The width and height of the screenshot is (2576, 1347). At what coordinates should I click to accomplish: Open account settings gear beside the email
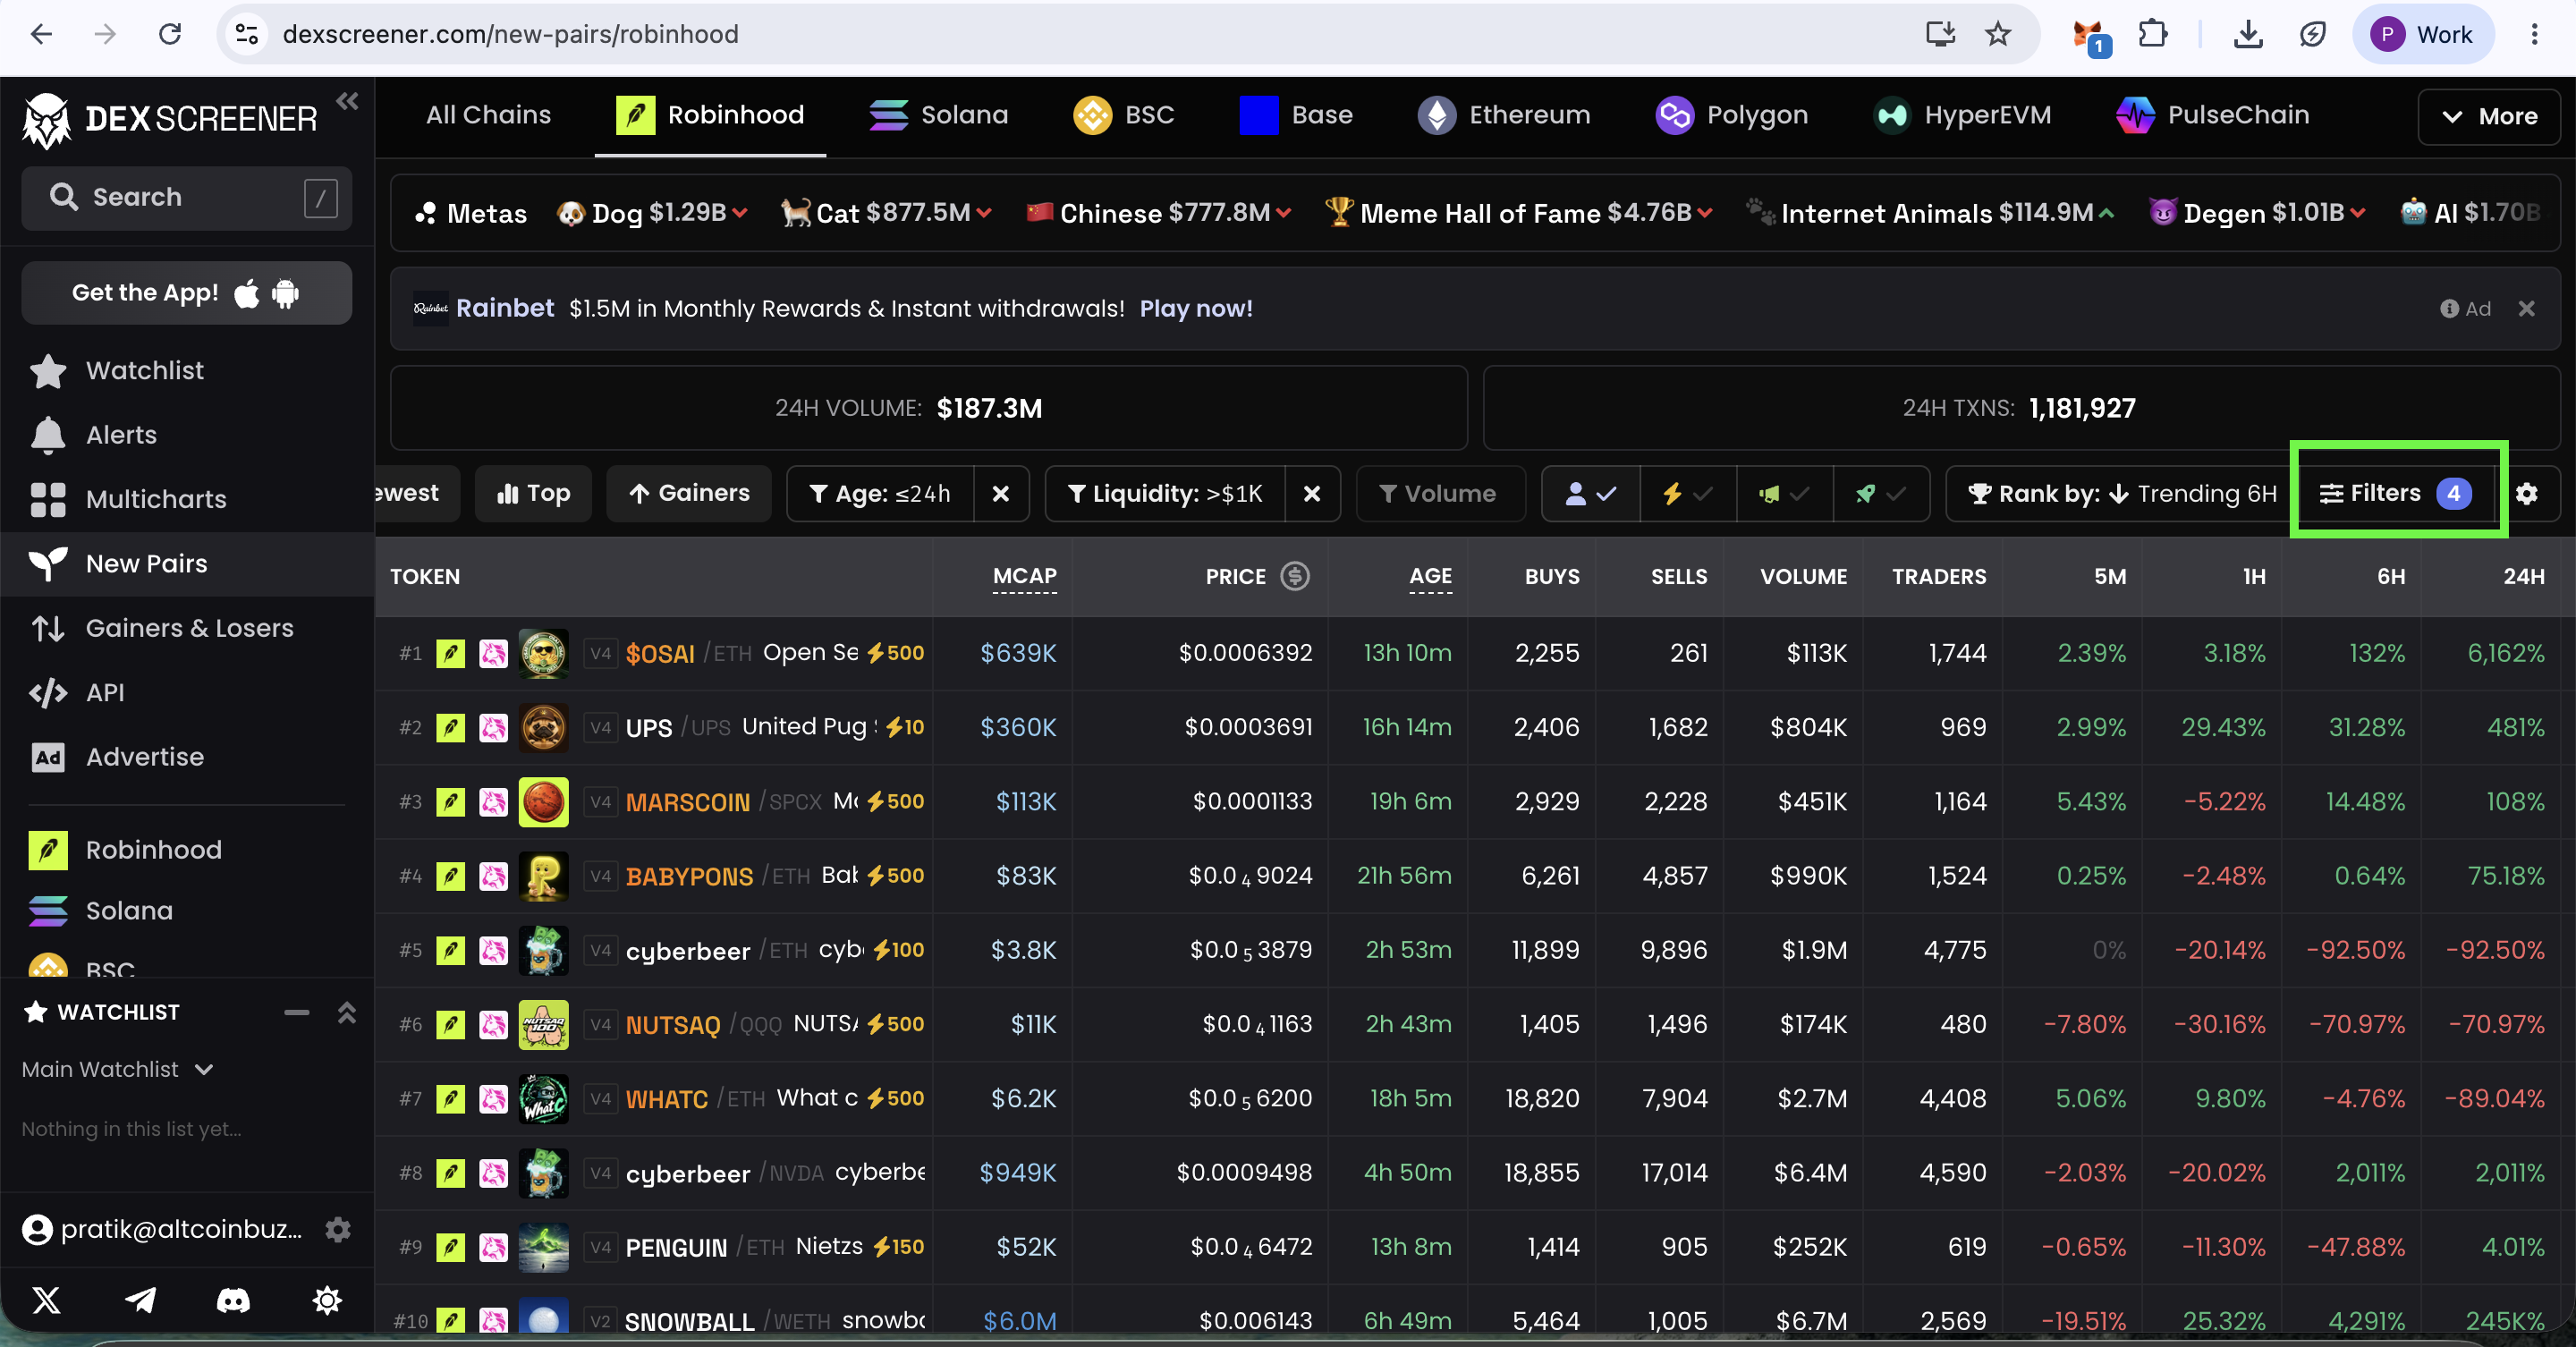pos(338,1229)
